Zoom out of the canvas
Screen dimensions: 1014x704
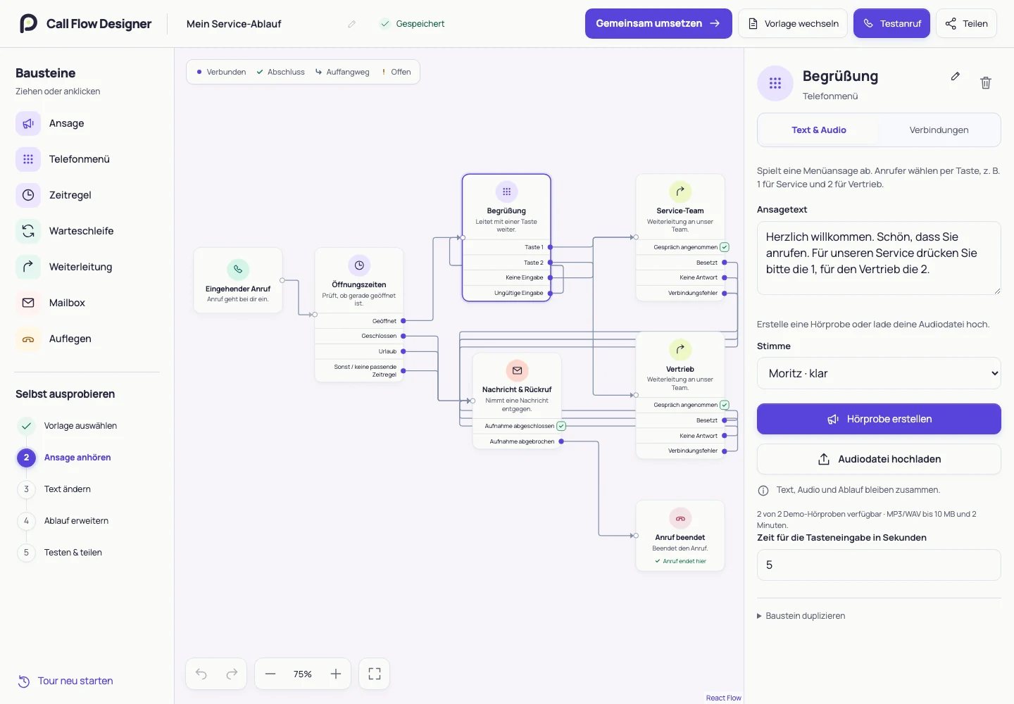coord(270,674)
